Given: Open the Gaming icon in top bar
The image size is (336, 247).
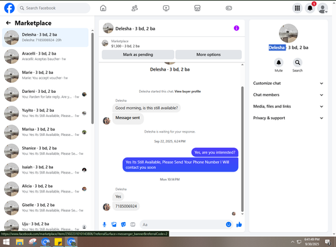Looking at the screenshot, I should (228, 8).
